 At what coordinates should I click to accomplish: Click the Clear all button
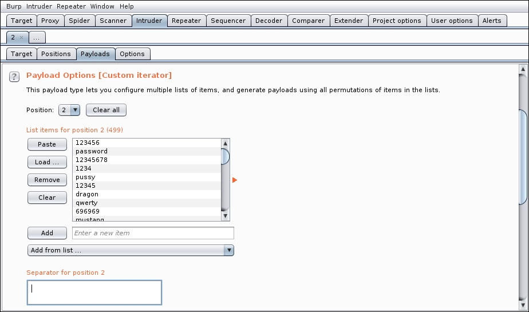pos(106,110)
